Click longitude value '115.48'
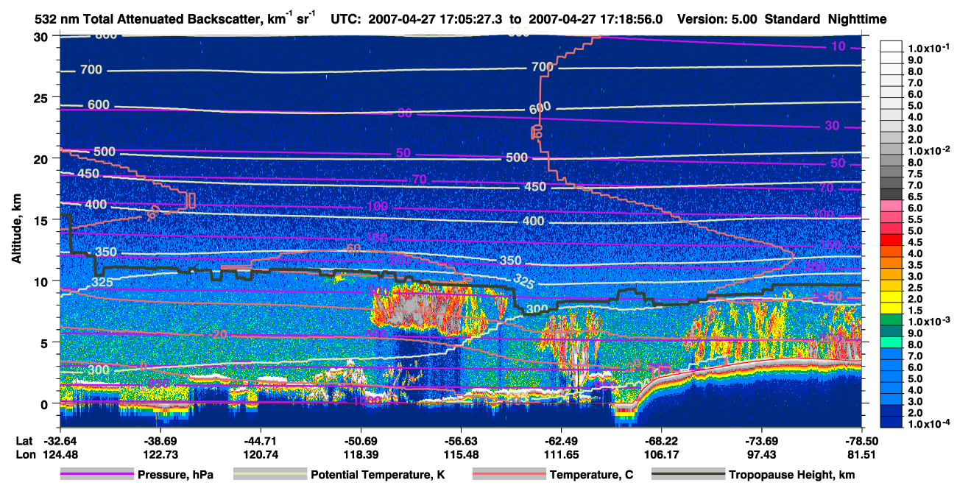Image resolution: width=957 pixels, height=491 pixels. pyautogui.click(x=461, y=454)
